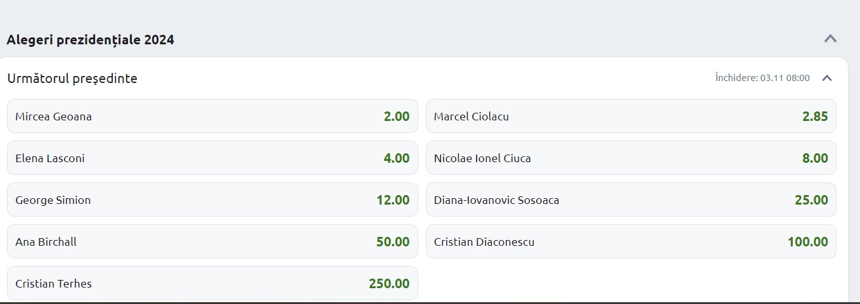The width and height of the screenshot is (860, 304).
Task: Collapse the Alegeri prezidențiale 2024 section
Action: [x=830, y=39]
